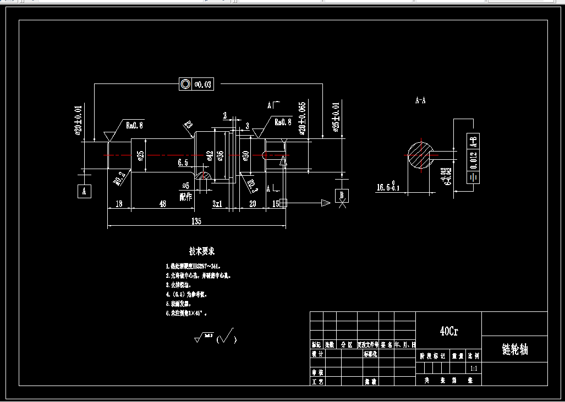565x402 pixels.
Task: Click the A-A section view label
Action: [x=421, y=101]
